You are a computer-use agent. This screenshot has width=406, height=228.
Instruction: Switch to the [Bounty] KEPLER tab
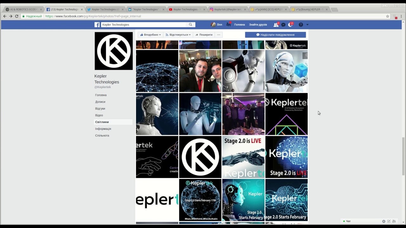[310, 9]
